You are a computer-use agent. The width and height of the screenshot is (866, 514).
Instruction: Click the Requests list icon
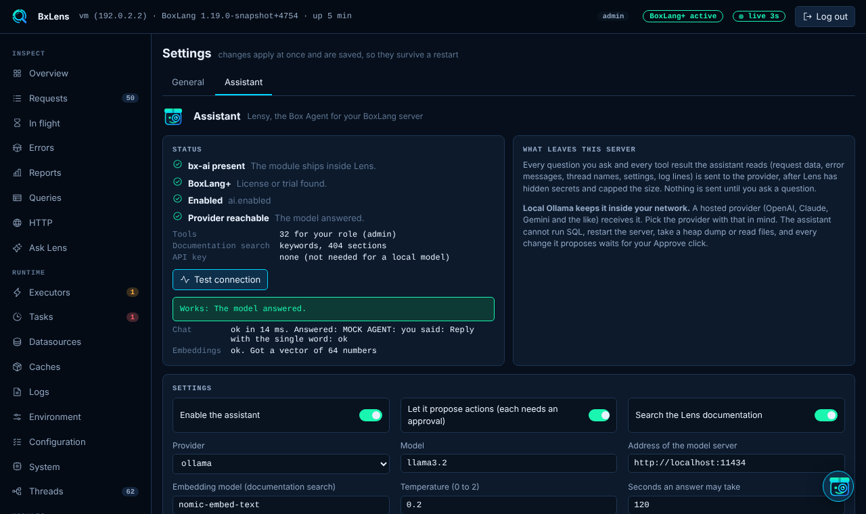click(x=18, y=98)
